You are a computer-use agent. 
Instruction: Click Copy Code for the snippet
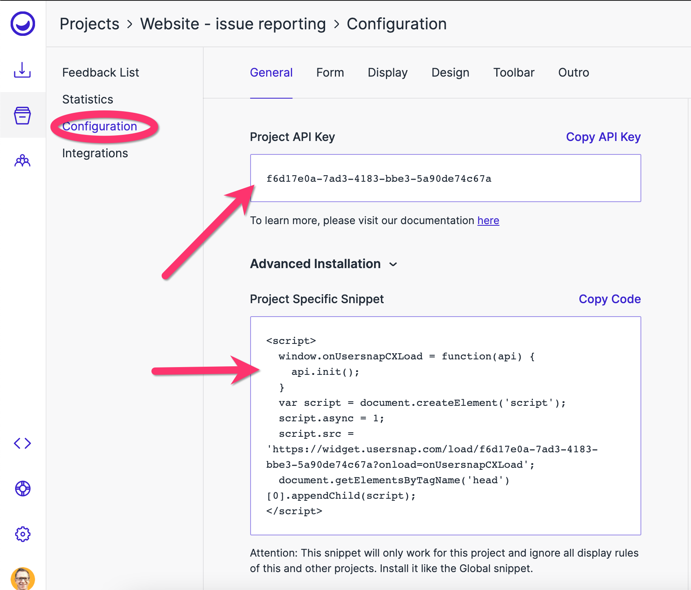[610, 299]
